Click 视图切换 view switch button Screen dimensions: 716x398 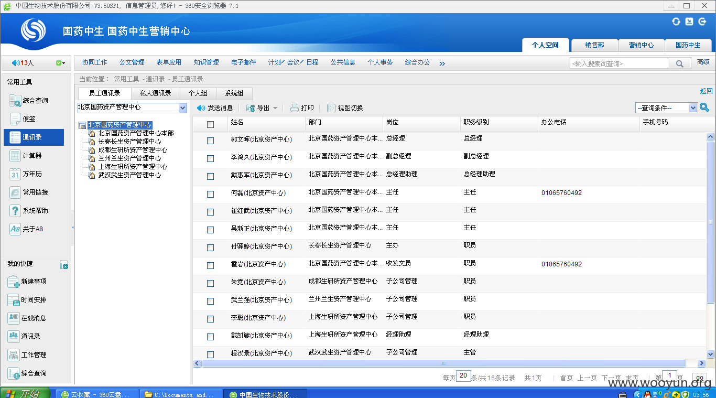click(x=345, y=108)
